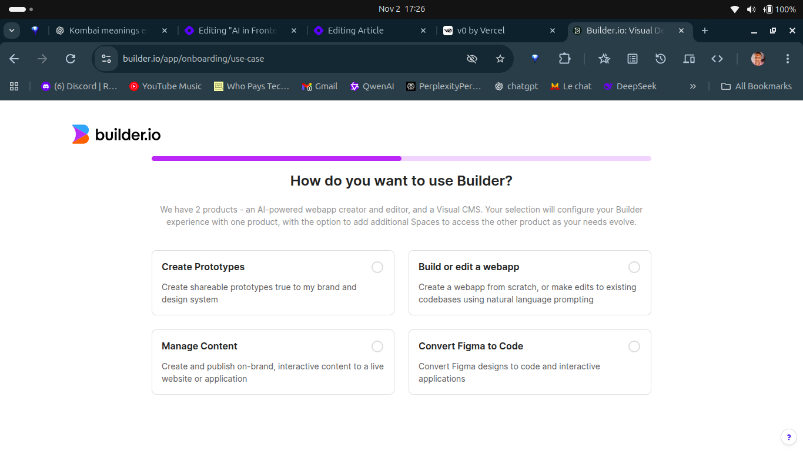
Task: Open the volume speaker indicator
Action: click(751, 9)
